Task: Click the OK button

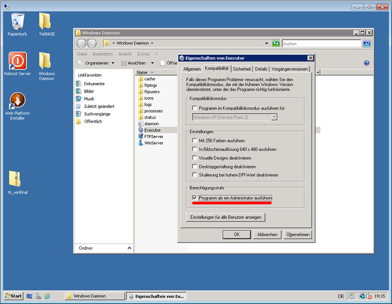Action: coord(237,235)
